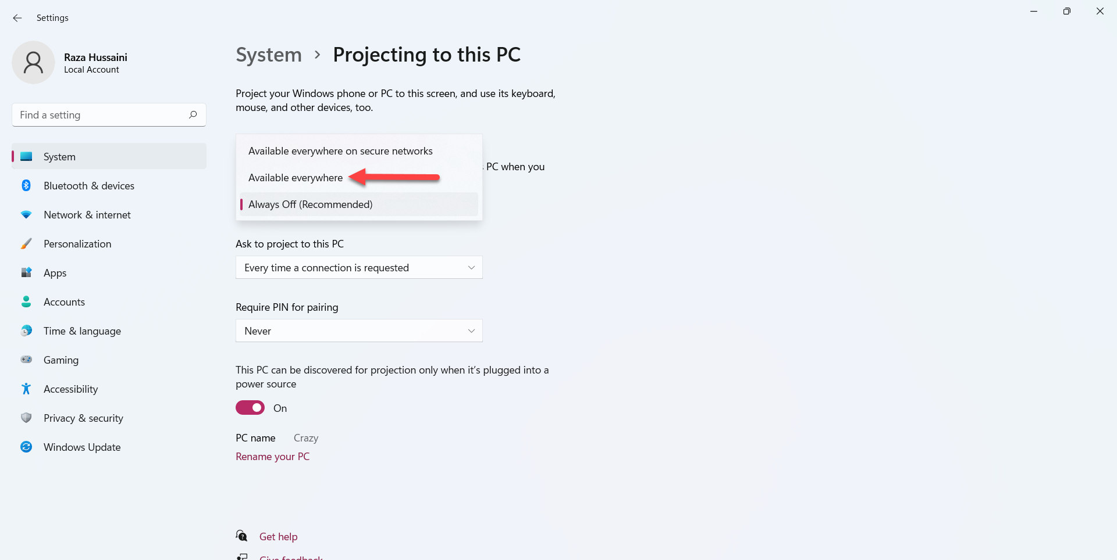The height and width of the screenshot is (560, 1117).
Task: Click the Personalization paintbrush icon
Action: (26, 244)
